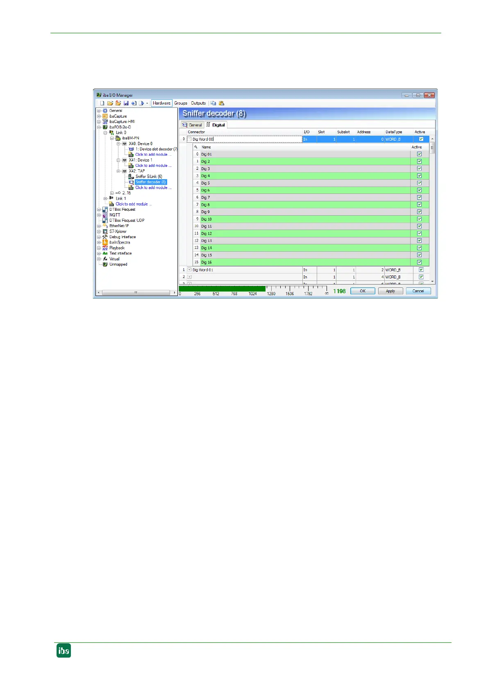
Task: Switch to the General tab
Action: [x=192, y=125]
